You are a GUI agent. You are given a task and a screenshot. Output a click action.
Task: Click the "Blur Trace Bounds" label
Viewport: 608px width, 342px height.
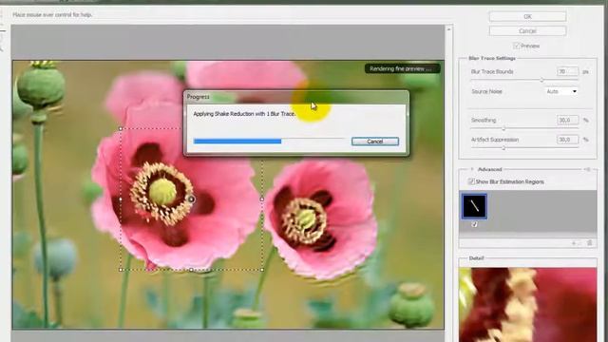coord(492,72)
